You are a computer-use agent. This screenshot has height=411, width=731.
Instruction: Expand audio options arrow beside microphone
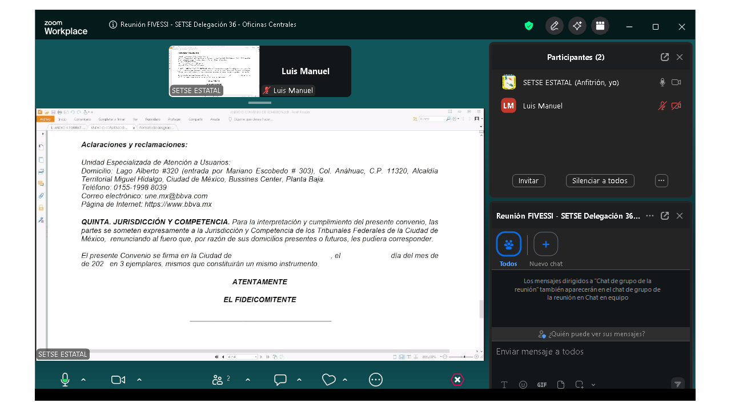click(x=83, y=380)
